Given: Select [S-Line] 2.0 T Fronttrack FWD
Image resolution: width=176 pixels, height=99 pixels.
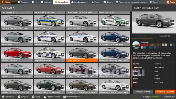Looking at the screenshot, I should tap(114, 54).
